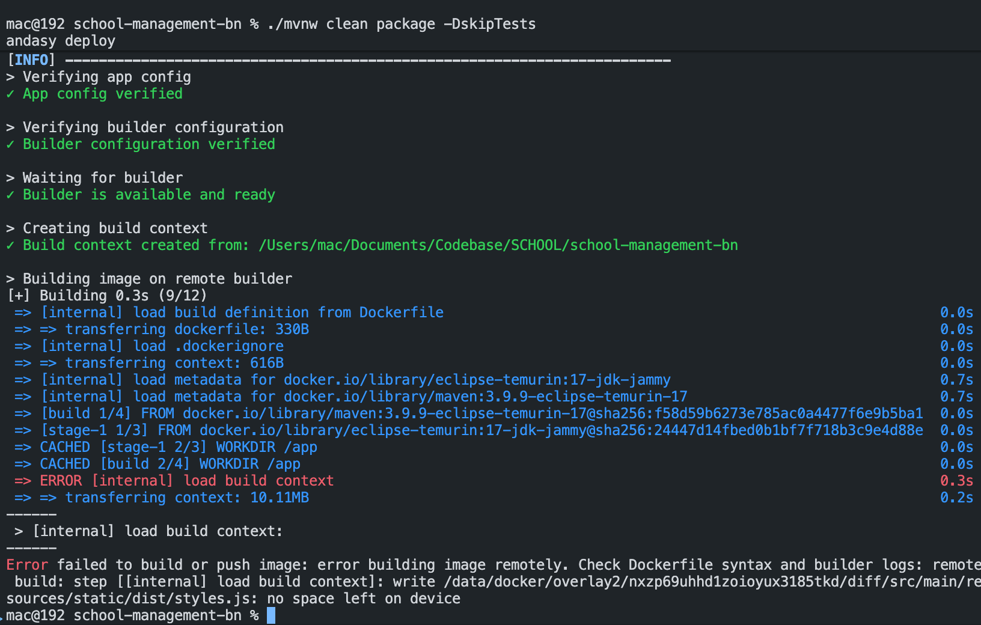Click the blue INFO tag
The width and height of the screenshot is (981, 625).
(31, 60)
